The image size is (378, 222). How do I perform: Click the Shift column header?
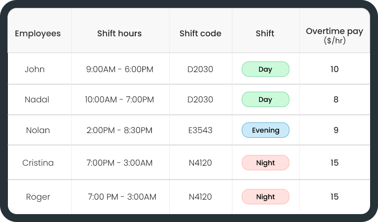point(265,34)
